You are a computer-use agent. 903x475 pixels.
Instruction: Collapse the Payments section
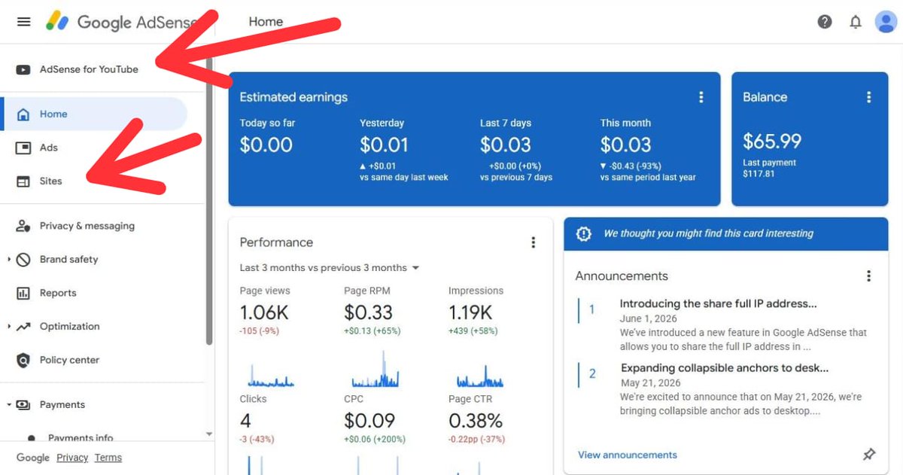pos(9,405)
